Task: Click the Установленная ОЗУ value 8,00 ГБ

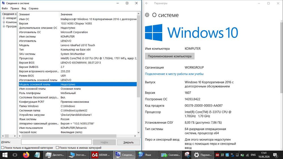Action: pos(203,123)
